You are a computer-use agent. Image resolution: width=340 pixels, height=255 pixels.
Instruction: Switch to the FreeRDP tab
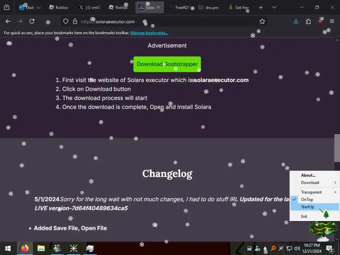pos(180,8)
